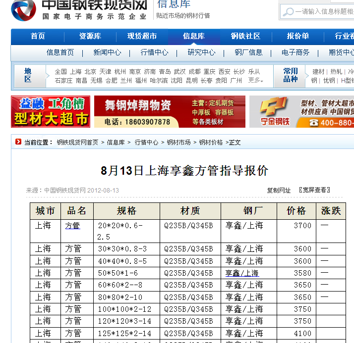Click 复制网址 to copy the URL
Viewport: 354px width, 343px height.
tap(279, 191)
